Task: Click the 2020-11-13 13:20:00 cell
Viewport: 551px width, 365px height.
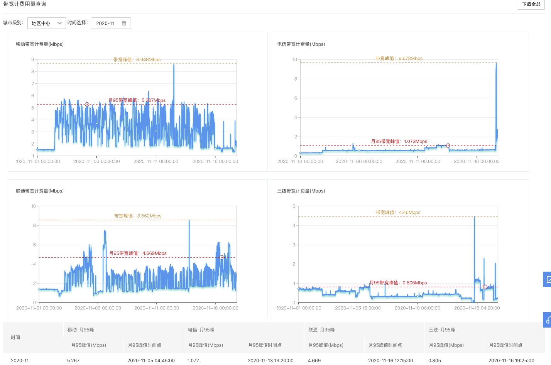Action: pos(270,361)
